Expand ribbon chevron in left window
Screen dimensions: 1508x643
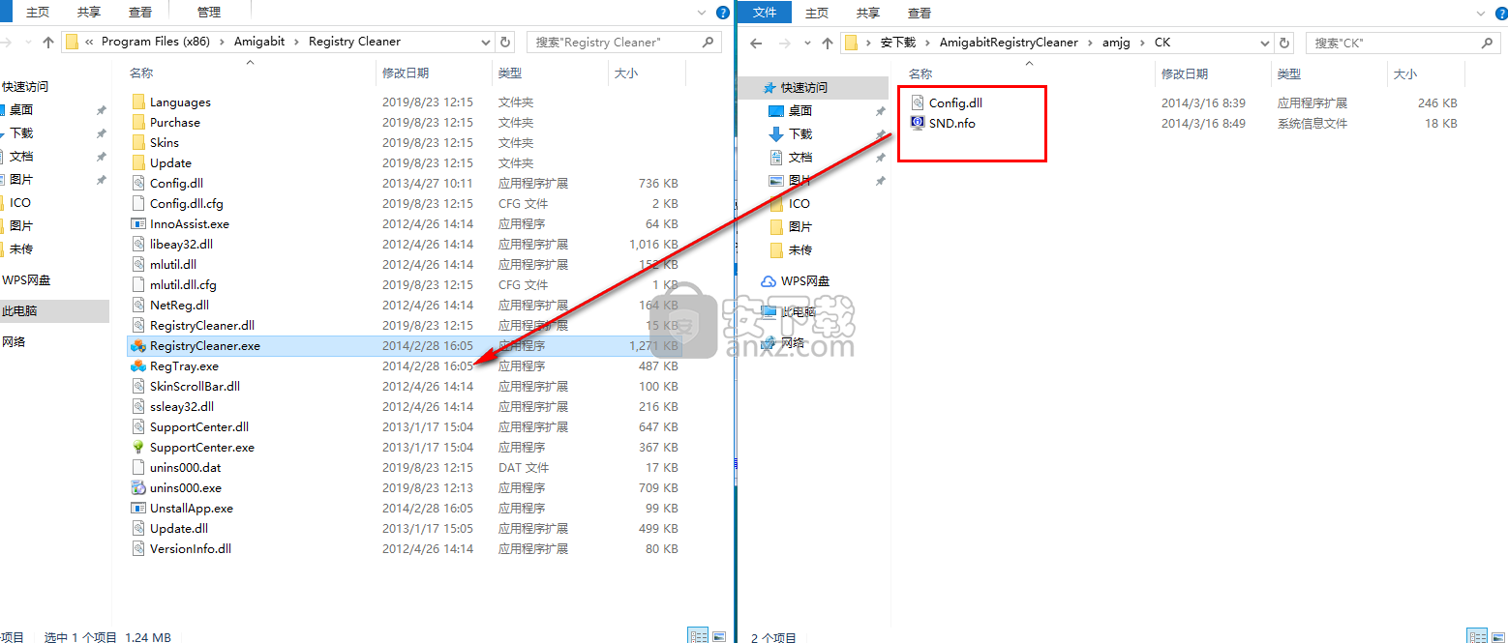coord(704,13)
